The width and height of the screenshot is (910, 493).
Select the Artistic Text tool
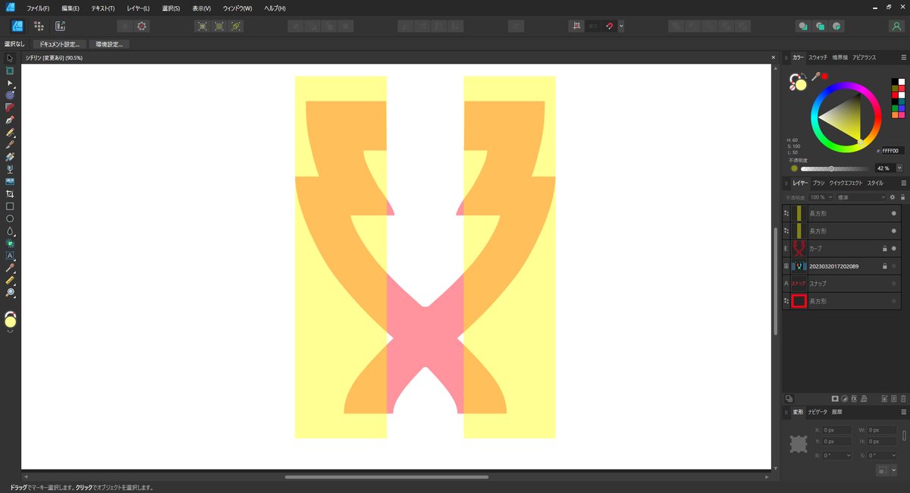(10, 256)
